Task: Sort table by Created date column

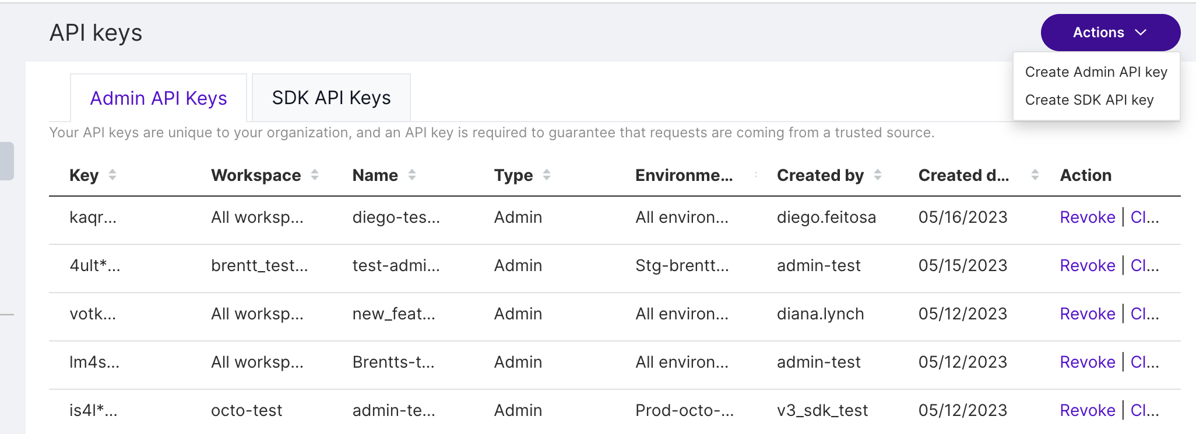Action: coord(1035,175)
